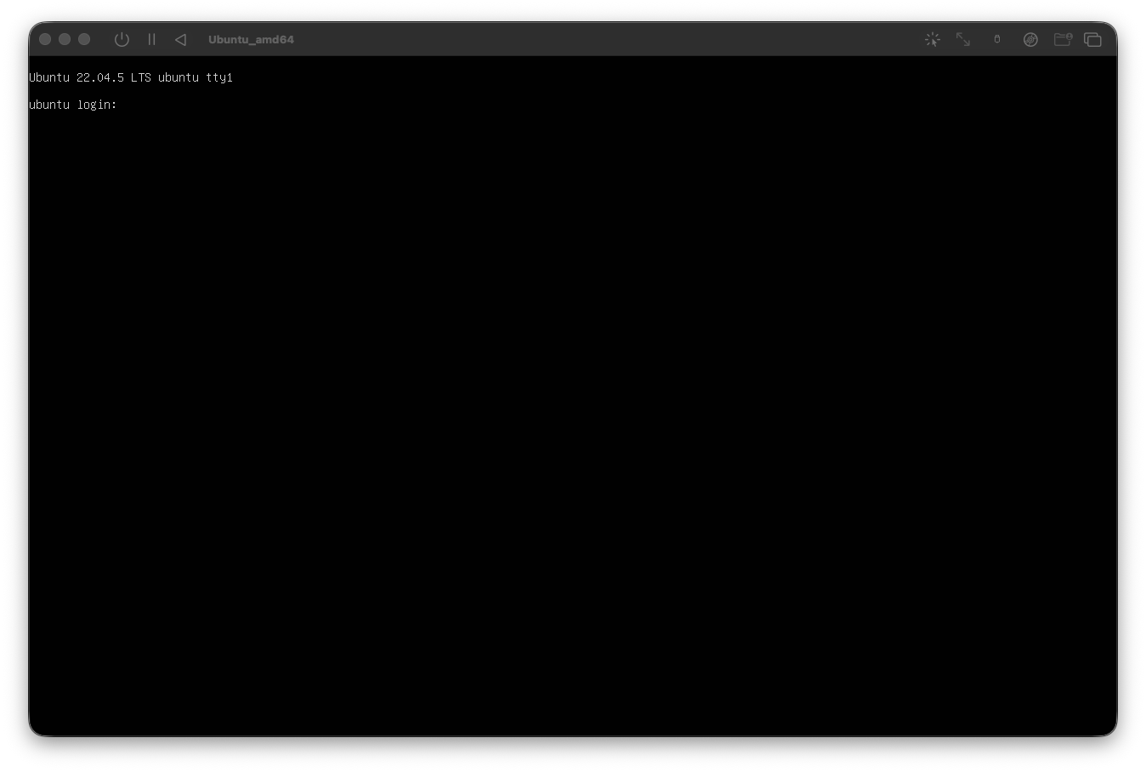Open the USB devices menu

click(x=997, y=39)
